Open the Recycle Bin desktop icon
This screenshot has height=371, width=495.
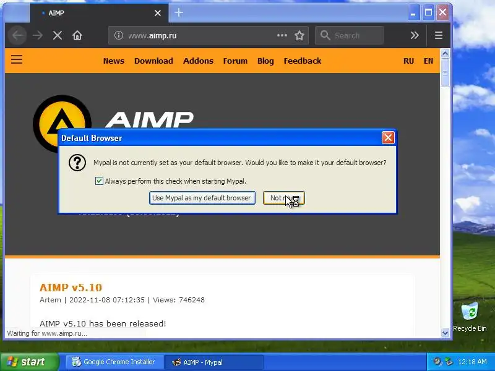[x=470, y=317]
